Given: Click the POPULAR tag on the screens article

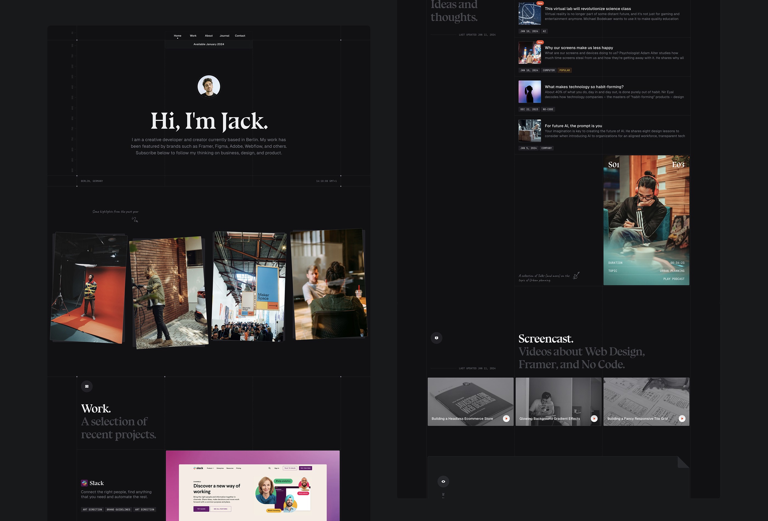Looking at the screenshot, I should 565,70.
